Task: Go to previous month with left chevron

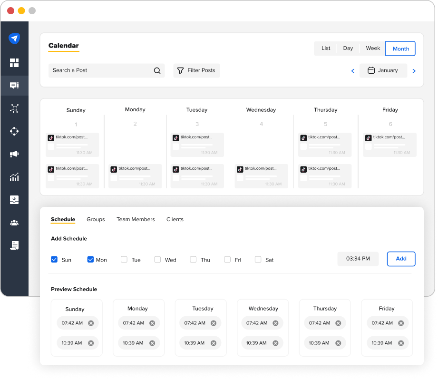Action: (353, 71)
